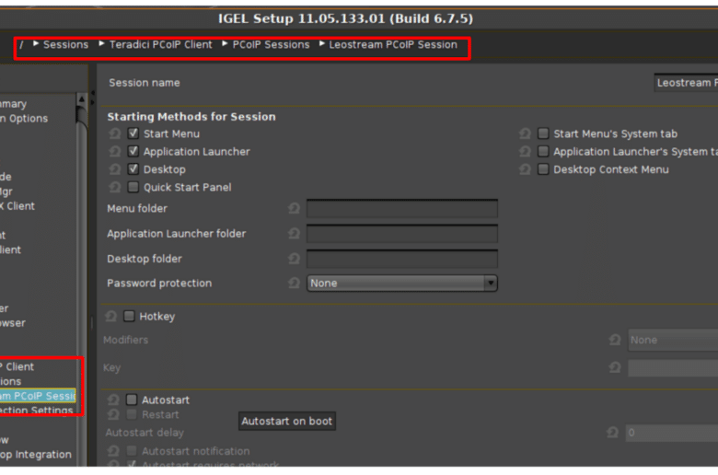Enable the Quick Start Panel checkbox

click(x=133, y=187)
